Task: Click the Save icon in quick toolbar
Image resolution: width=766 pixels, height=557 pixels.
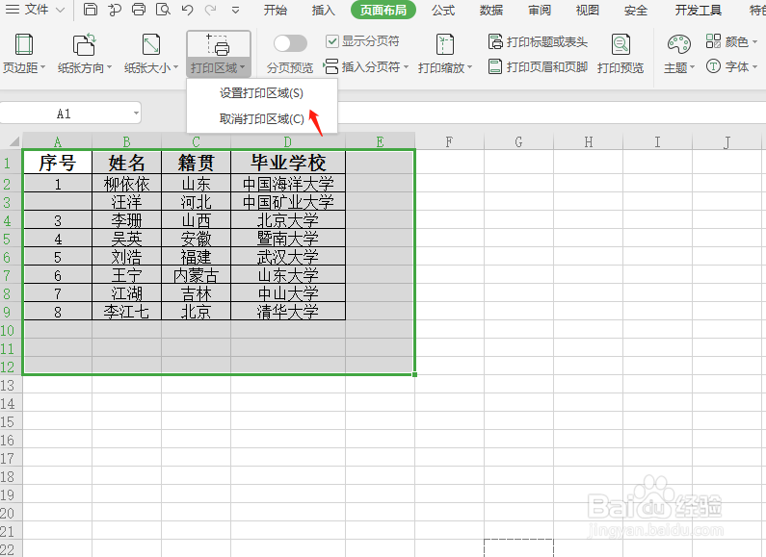Action: [x=90, y=10]
